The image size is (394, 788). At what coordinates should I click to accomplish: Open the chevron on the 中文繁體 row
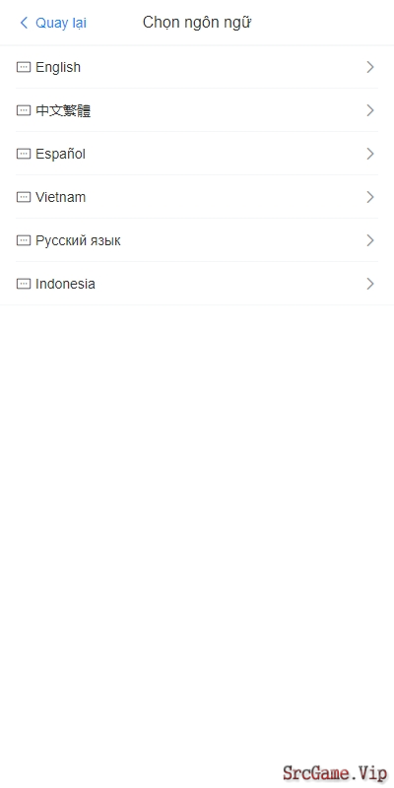pos(370,110)
